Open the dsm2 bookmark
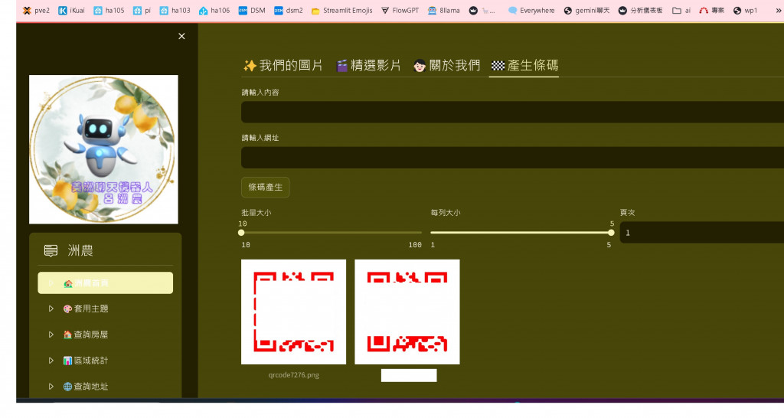The image size is (784, 418). [289, 11]
